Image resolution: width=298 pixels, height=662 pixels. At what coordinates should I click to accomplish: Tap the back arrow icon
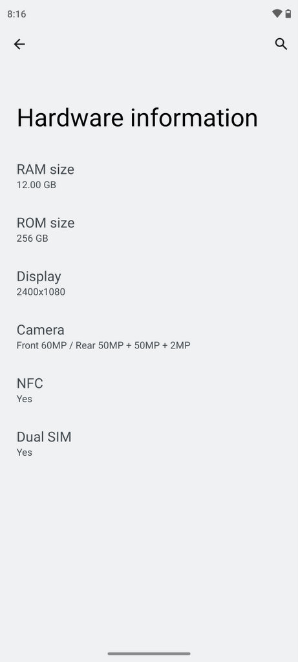pos(19,44)
